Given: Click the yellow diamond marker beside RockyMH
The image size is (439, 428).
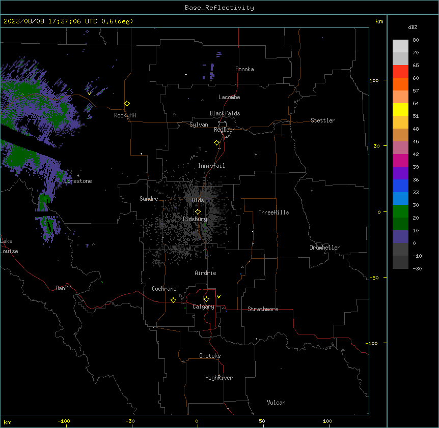Looking at the screenshot, I should (127, 104).
